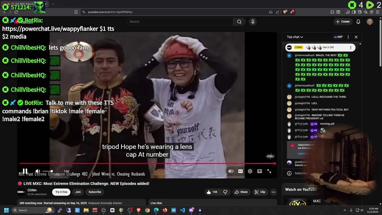
Task: Switch to theater mode
Action: (x=260, y=171)
